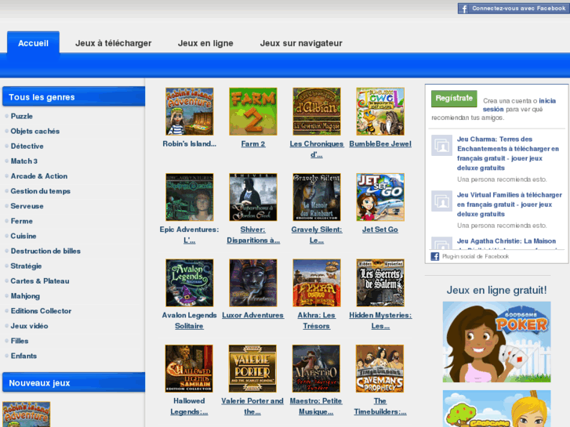The height and width of the screenshot is (427, 570).
Task: Click the Plug-in social de Facebook text
Action: click(475, 256)
